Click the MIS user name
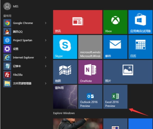This screenshot has width=153, height=129. (x=16, y=6)
